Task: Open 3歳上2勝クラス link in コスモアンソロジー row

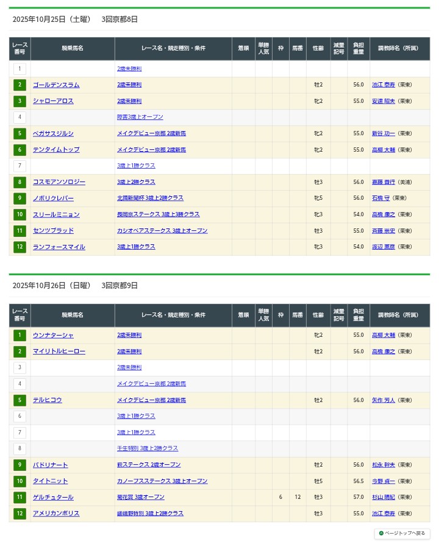Action: [x=136, y=182]
